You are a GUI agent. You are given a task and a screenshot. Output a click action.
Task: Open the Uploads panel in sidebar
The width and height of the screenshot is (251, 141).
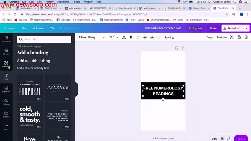click(x=6, y=102)
